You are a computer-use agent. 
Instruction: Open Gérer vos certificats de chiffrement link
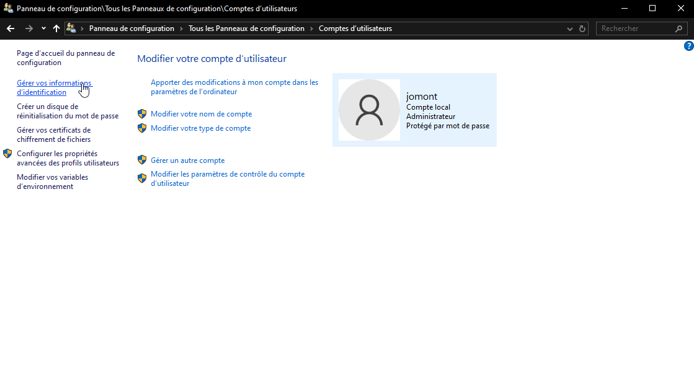(x=53, y=134)
